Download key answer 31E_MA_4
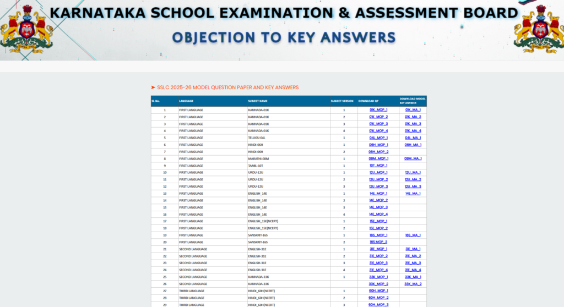Image resolution: width=564 pixels, height=307 pixels. [x=413, y=270]
